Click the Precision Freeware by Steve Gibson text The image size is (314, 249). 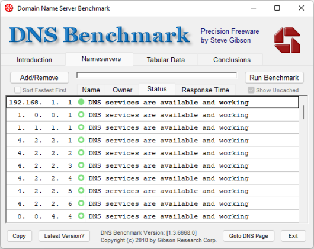[x=230, y=36]
